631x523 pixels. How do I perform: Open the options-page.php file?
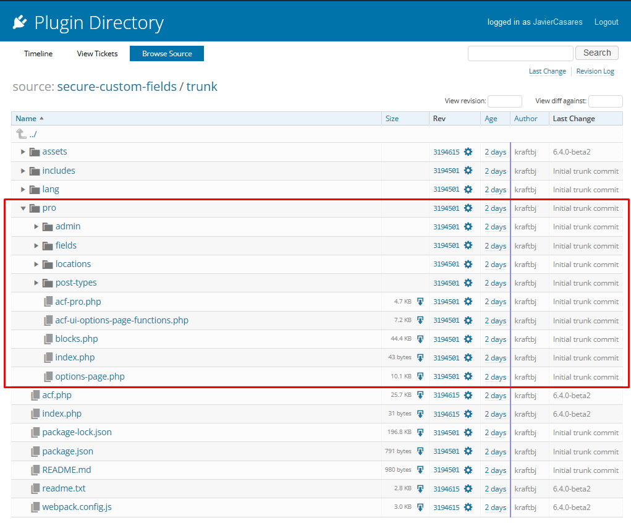[90, 376]
